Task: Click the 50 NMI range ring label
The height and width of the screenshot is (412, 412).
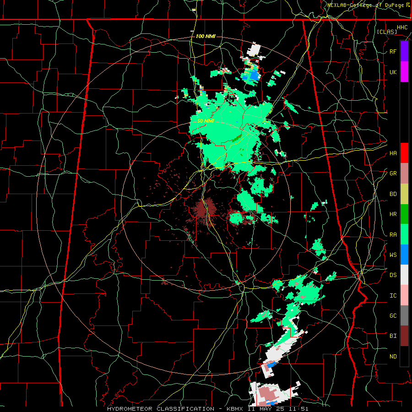Action: click(x=206, y=121)
